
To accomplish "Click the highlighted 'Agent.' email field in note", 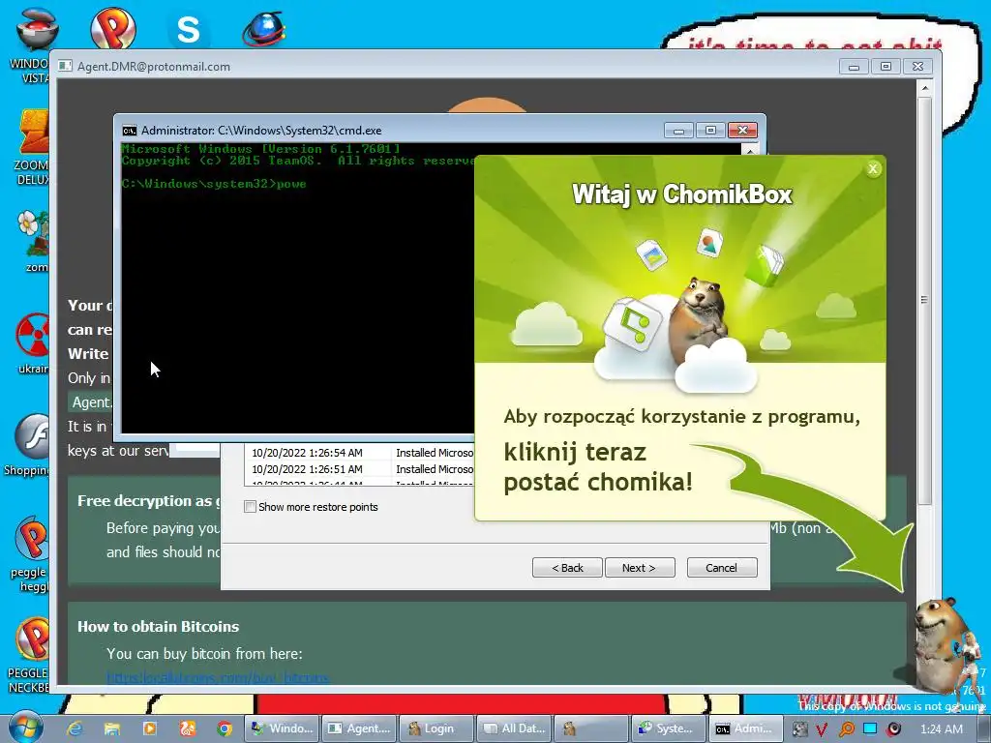I will (x=90, y=402).
